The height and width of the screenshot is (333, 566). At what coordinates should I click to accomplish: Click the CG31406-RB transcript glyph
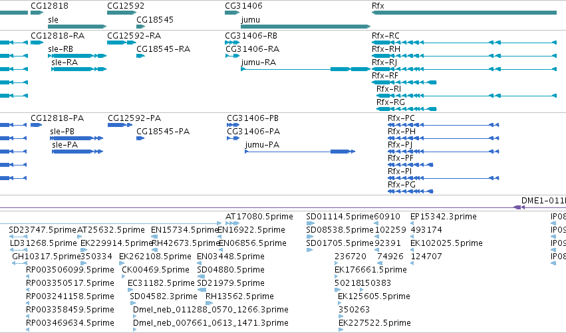click(x=232, y=43)
